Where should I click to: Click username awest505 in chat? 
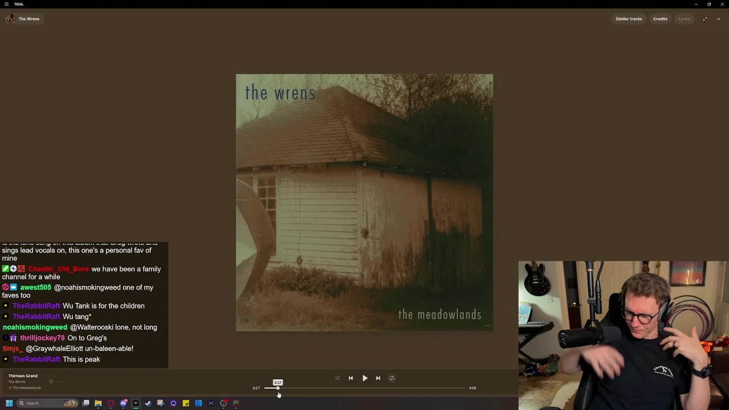pos(35,288)
